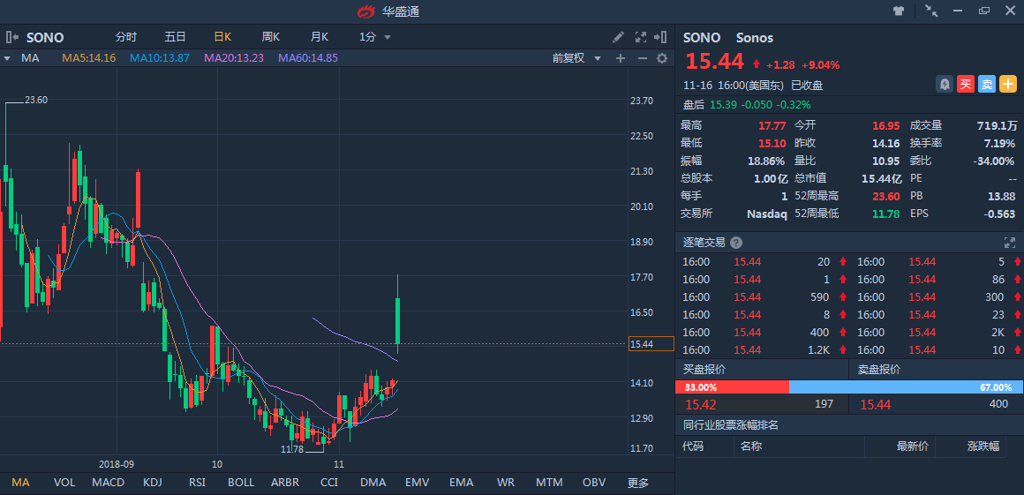Image resolution: width=1024 pixels, height=495 pixels.
Task: Click the 15.44 current price axis label
Action: tap(650, 343)
